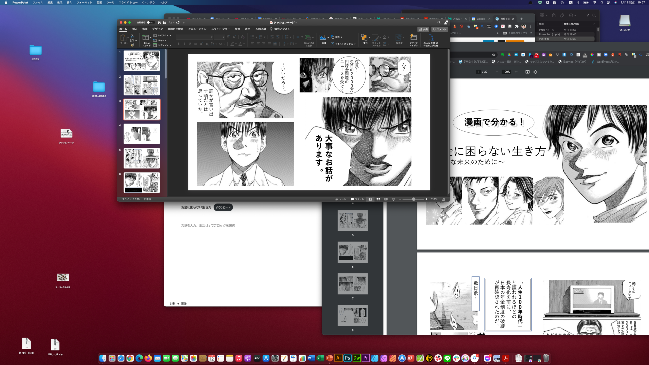
Task: Open the Babylog bookmark link
Action: (x=572, y=62)
